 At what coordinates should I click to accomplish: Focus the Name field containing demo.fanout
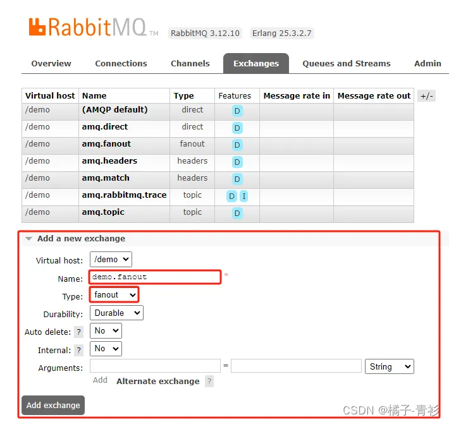coord(155,277)
